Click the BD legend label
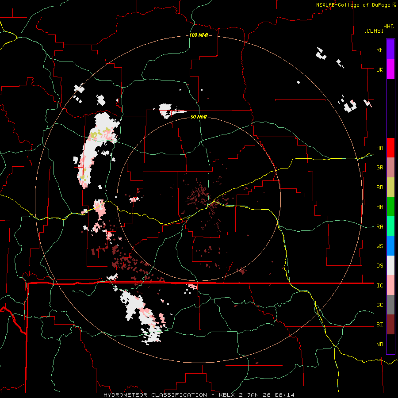The height and width of the screenshot is (398, 398). 379,188
